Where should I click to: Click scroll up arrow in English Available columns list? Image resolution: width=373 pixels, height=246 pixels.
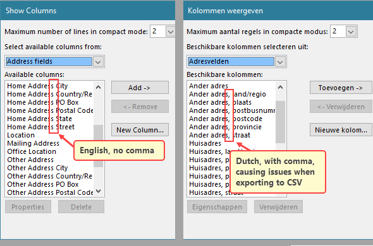98,87
